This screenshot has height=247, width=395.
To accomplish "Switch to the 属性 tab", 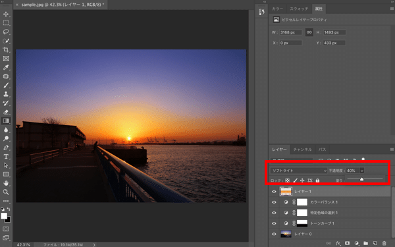I will click(319, 9).
